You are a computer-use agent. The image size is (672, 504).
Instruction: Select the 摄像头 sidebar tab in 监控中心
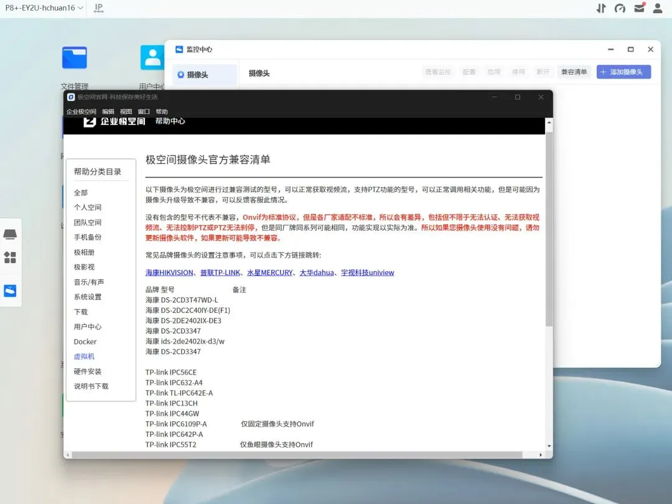click(205, 75)
